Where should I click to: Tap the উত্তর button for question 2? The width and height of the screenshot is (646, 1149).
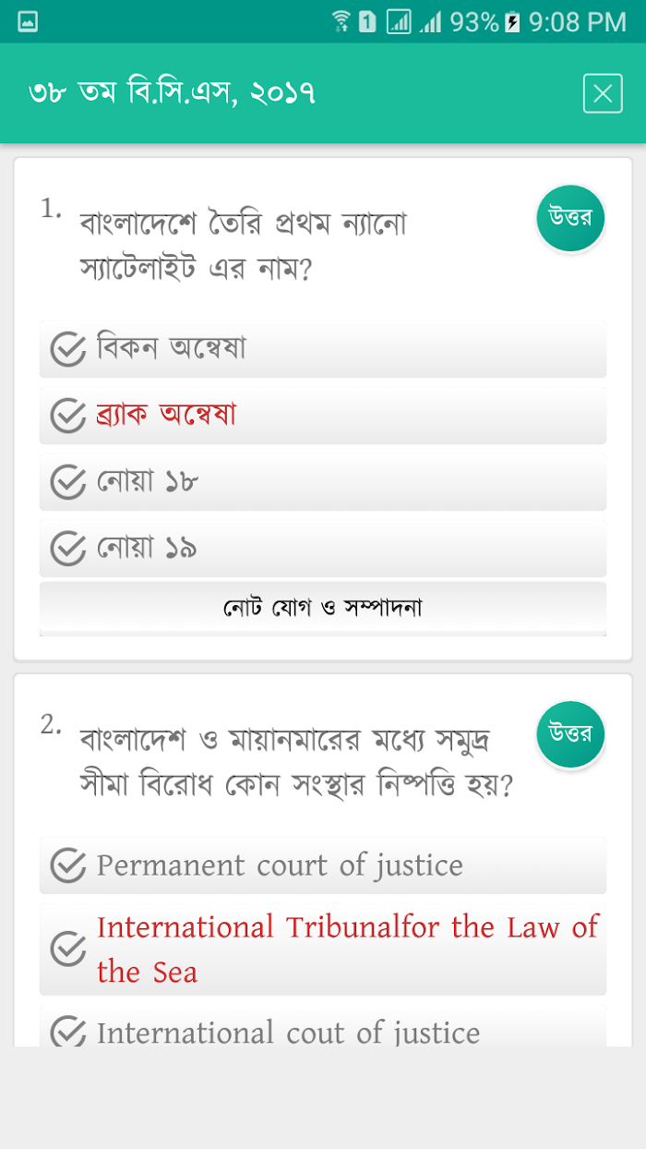(x=570, y=735)
